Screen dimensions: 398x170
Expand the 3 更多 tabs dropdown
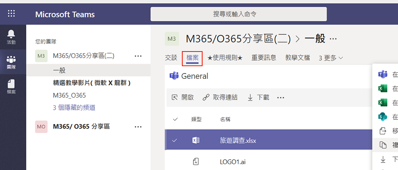pyautogui.click(x=331, y=58)
